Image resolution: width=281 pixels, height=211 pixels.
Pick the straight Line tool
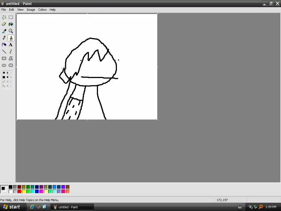(4, 52)
